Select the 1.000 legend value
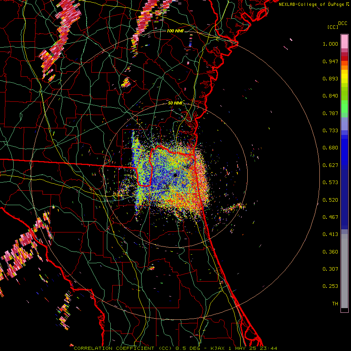This screenshot has height=351, width=351. coord(330,44)
